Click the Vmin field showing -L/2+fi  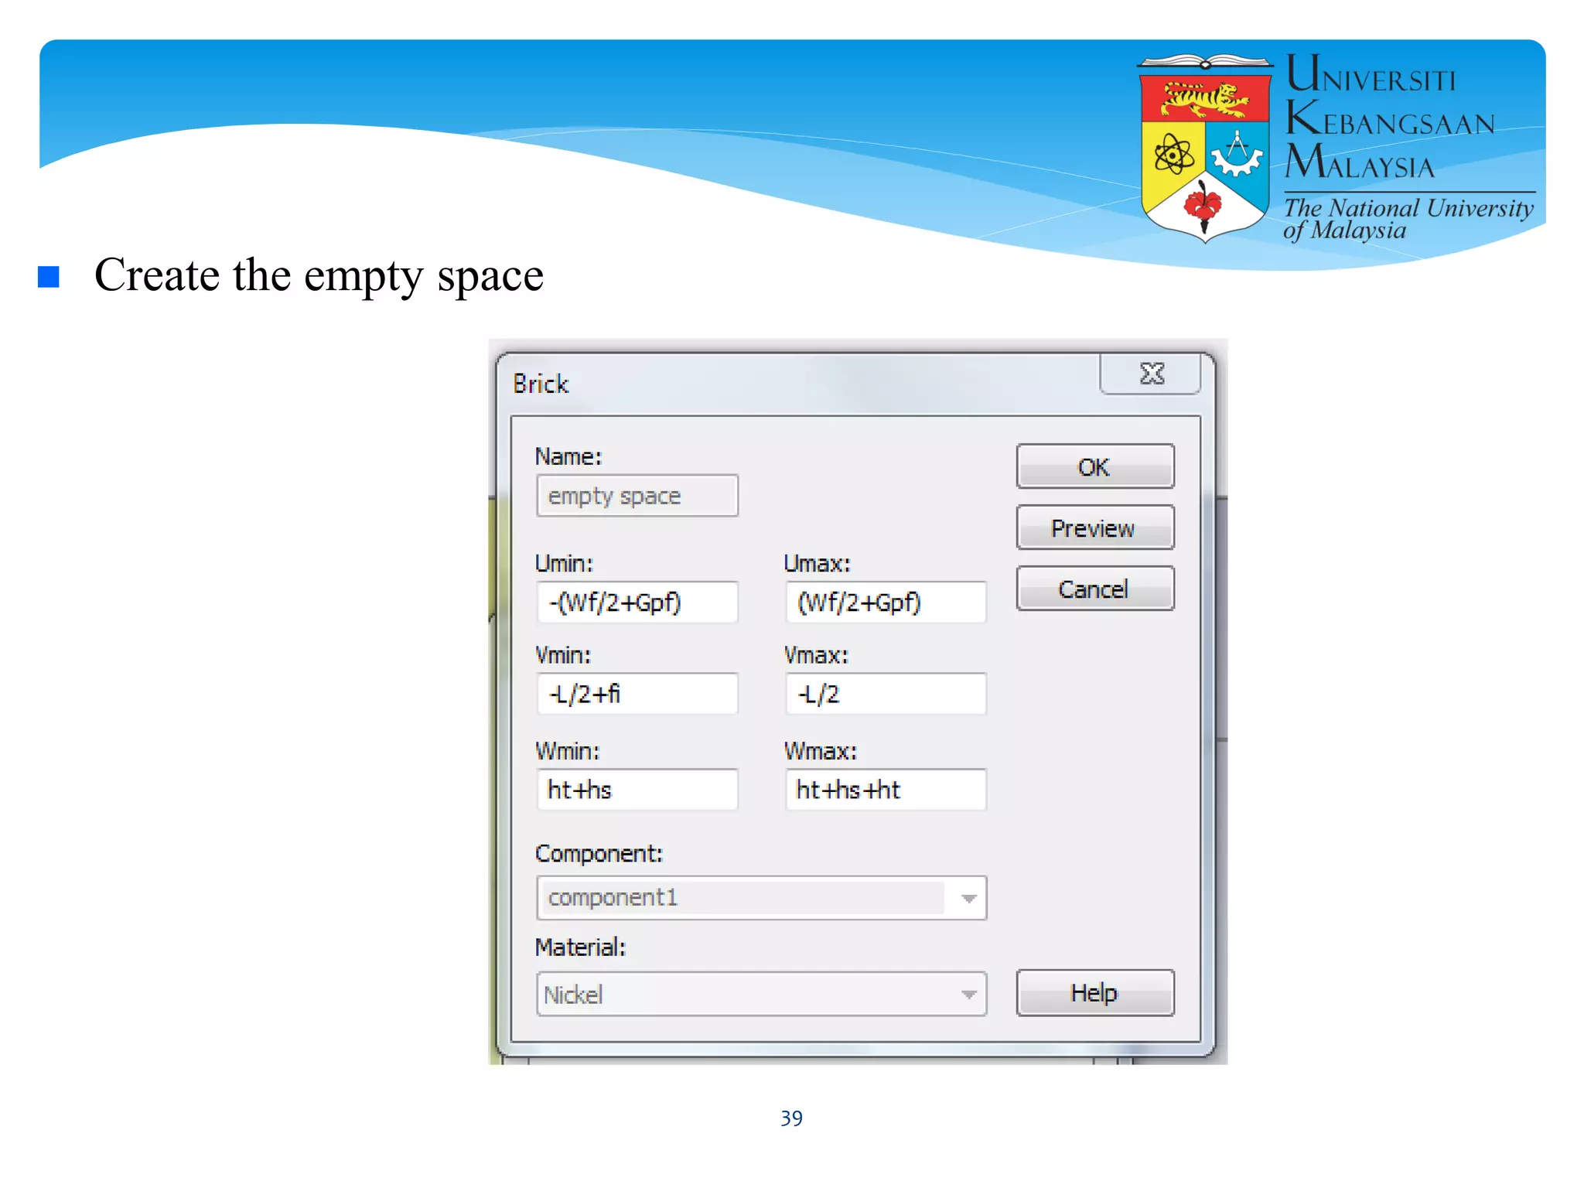click(x=637, y=694)
